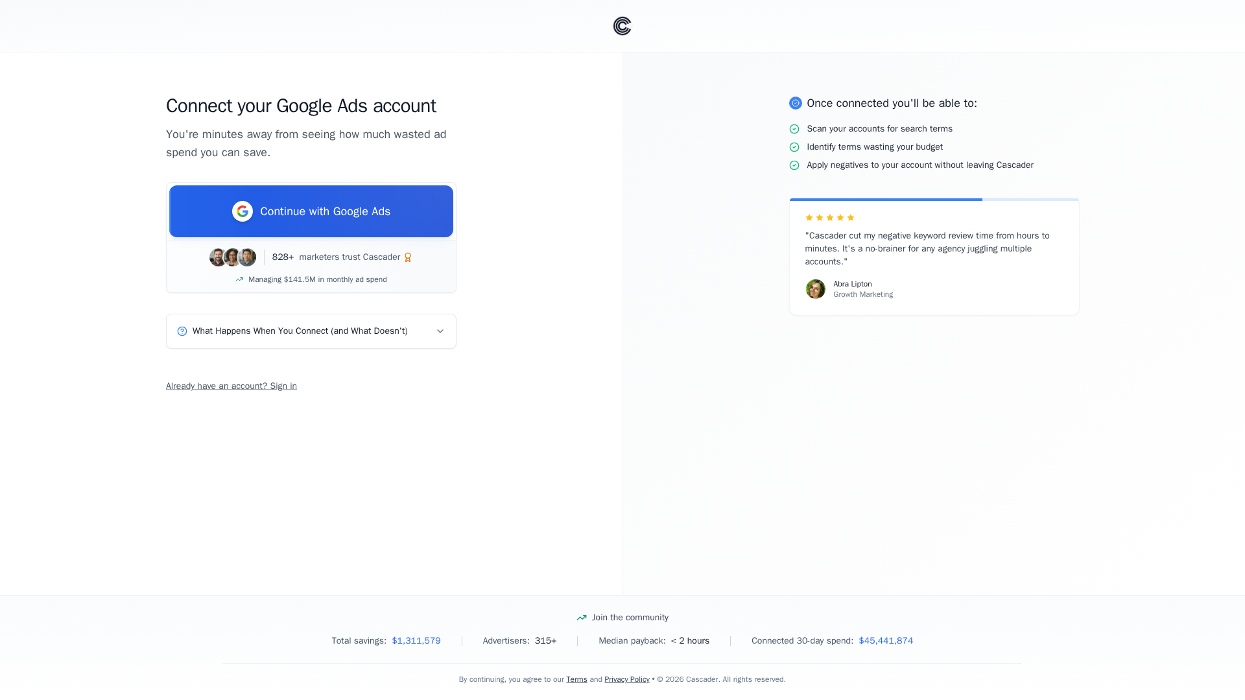Click the check icon for 'Apply negatives'
1245x700 pixels.
(x=794, y=165)
